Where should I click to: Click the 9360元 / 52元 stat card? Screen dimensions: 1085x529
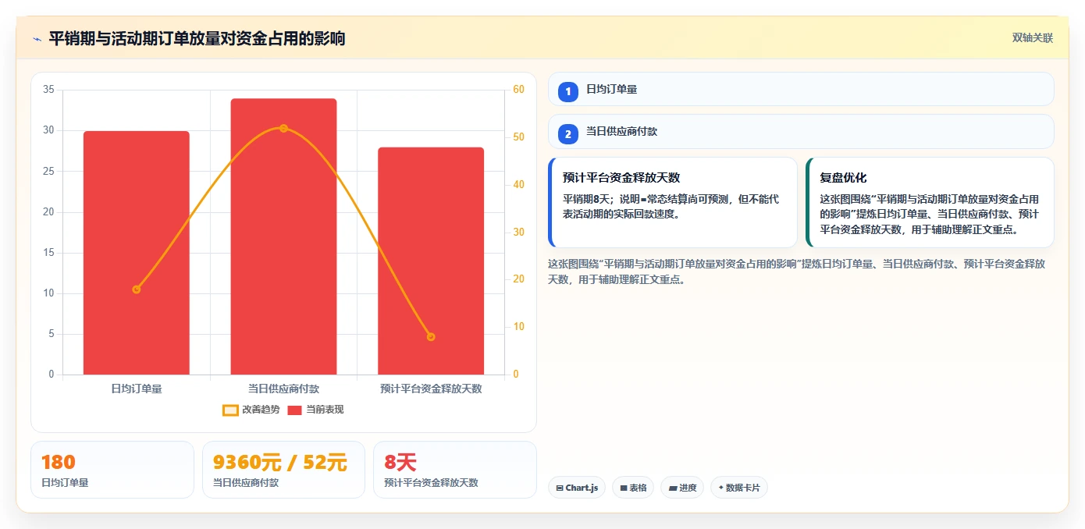283,470
